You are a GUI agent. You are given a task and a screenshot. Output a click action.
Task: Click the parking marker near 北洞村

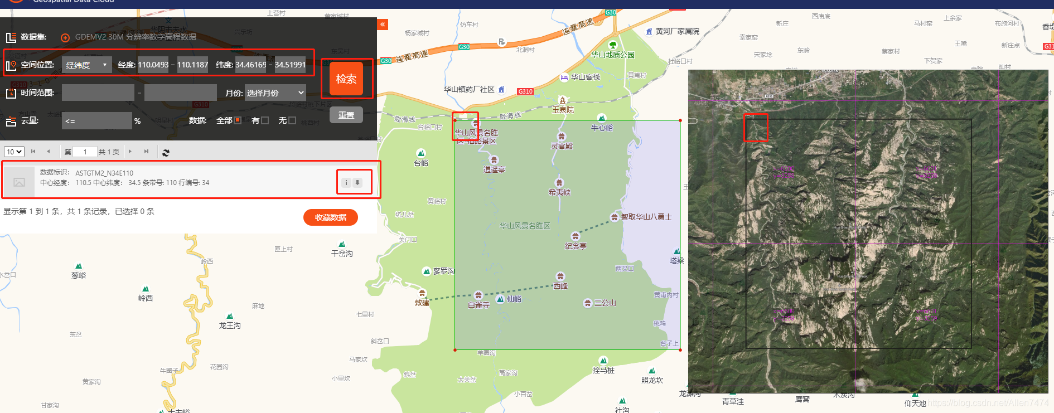pyautogui.click(x=502, y=42)
